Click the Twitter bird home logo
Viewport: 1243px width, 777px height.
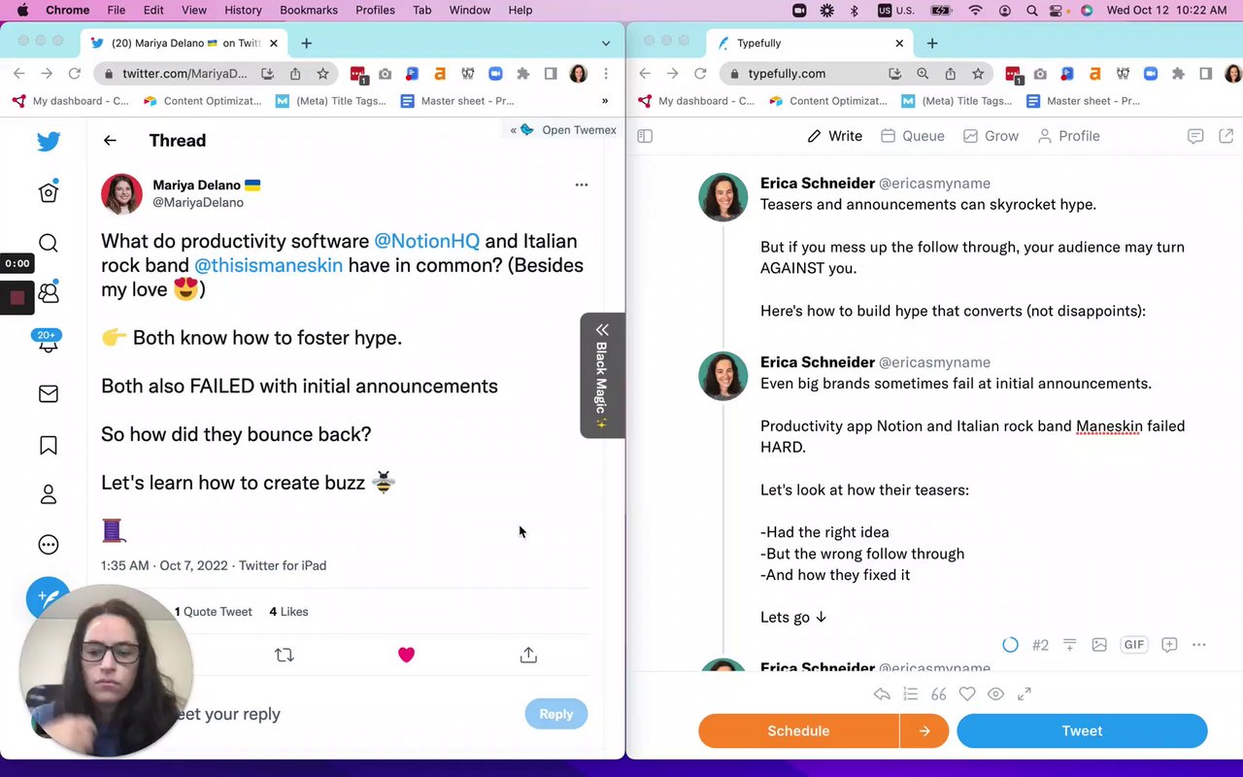[x=49, y=141]
